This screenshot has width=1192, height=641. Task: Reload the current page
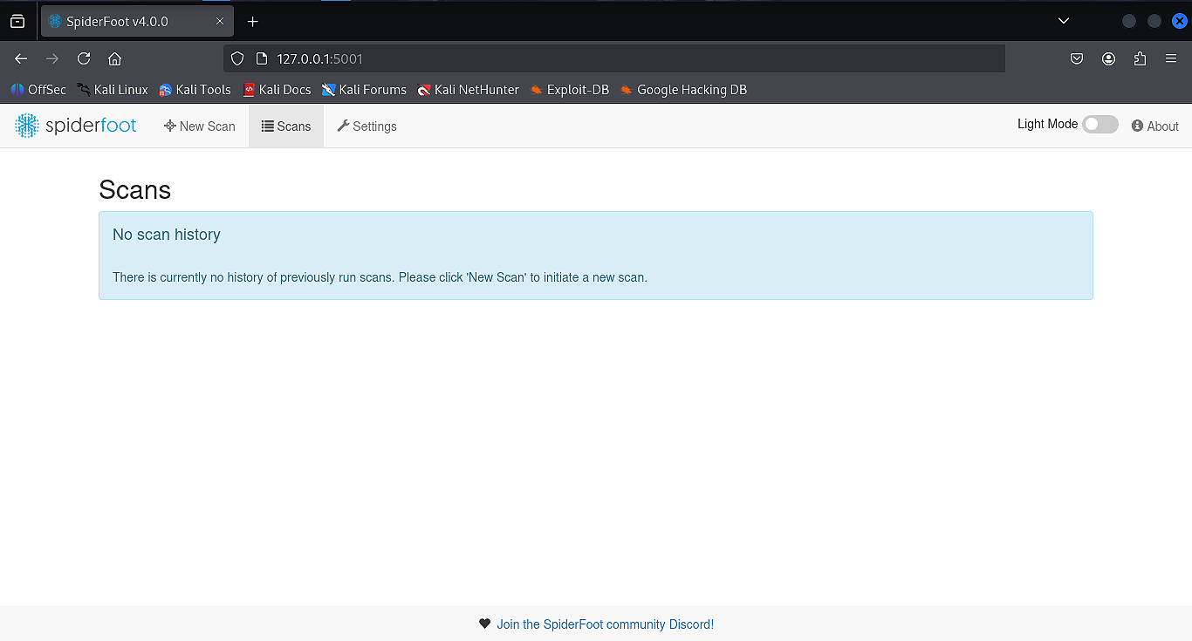[x=84, y=58]
